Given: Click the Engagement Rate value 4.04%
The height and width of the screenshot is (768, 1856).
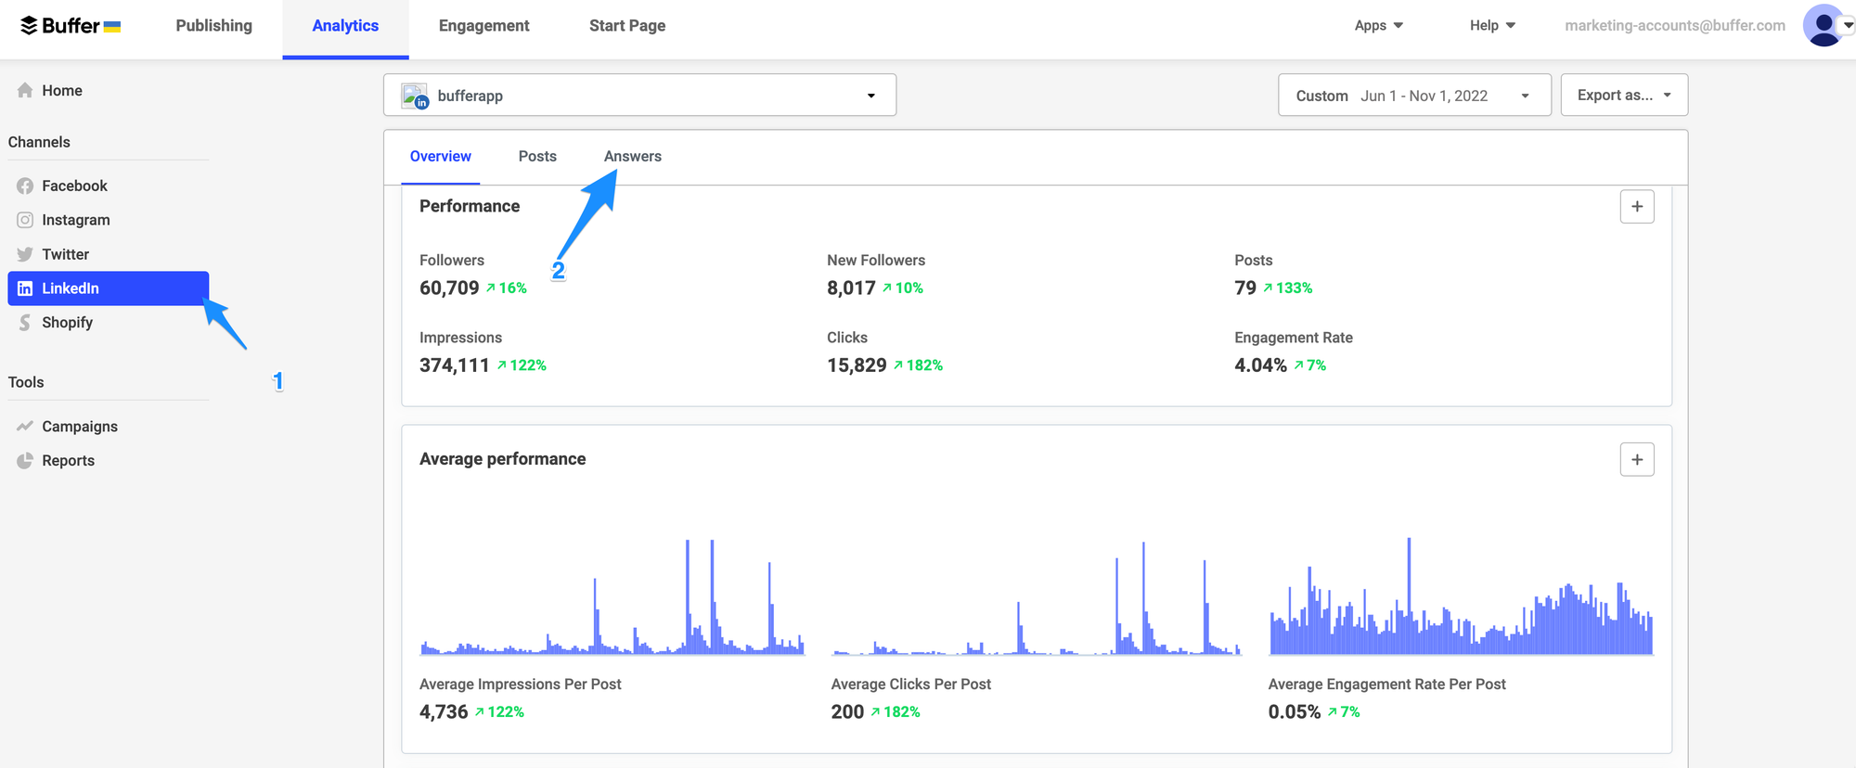Looking at the screenshot, I should point(1260,365).
